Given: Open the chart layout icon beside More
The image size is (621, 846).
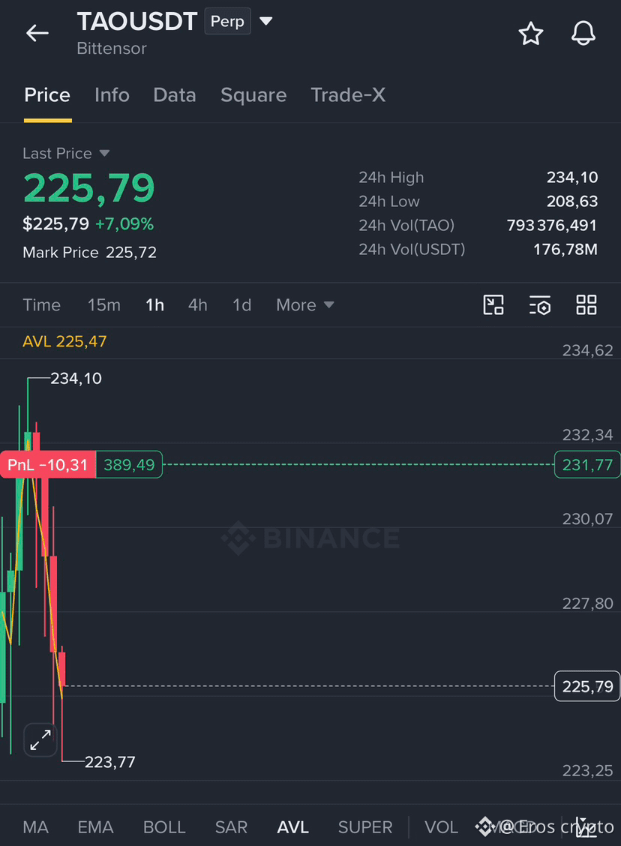Looking at the screenshot, I should pyautogui.click(x=493, y=304).
